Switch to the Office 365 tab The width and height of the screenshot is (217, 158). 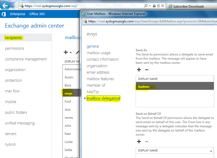point(37,14)
